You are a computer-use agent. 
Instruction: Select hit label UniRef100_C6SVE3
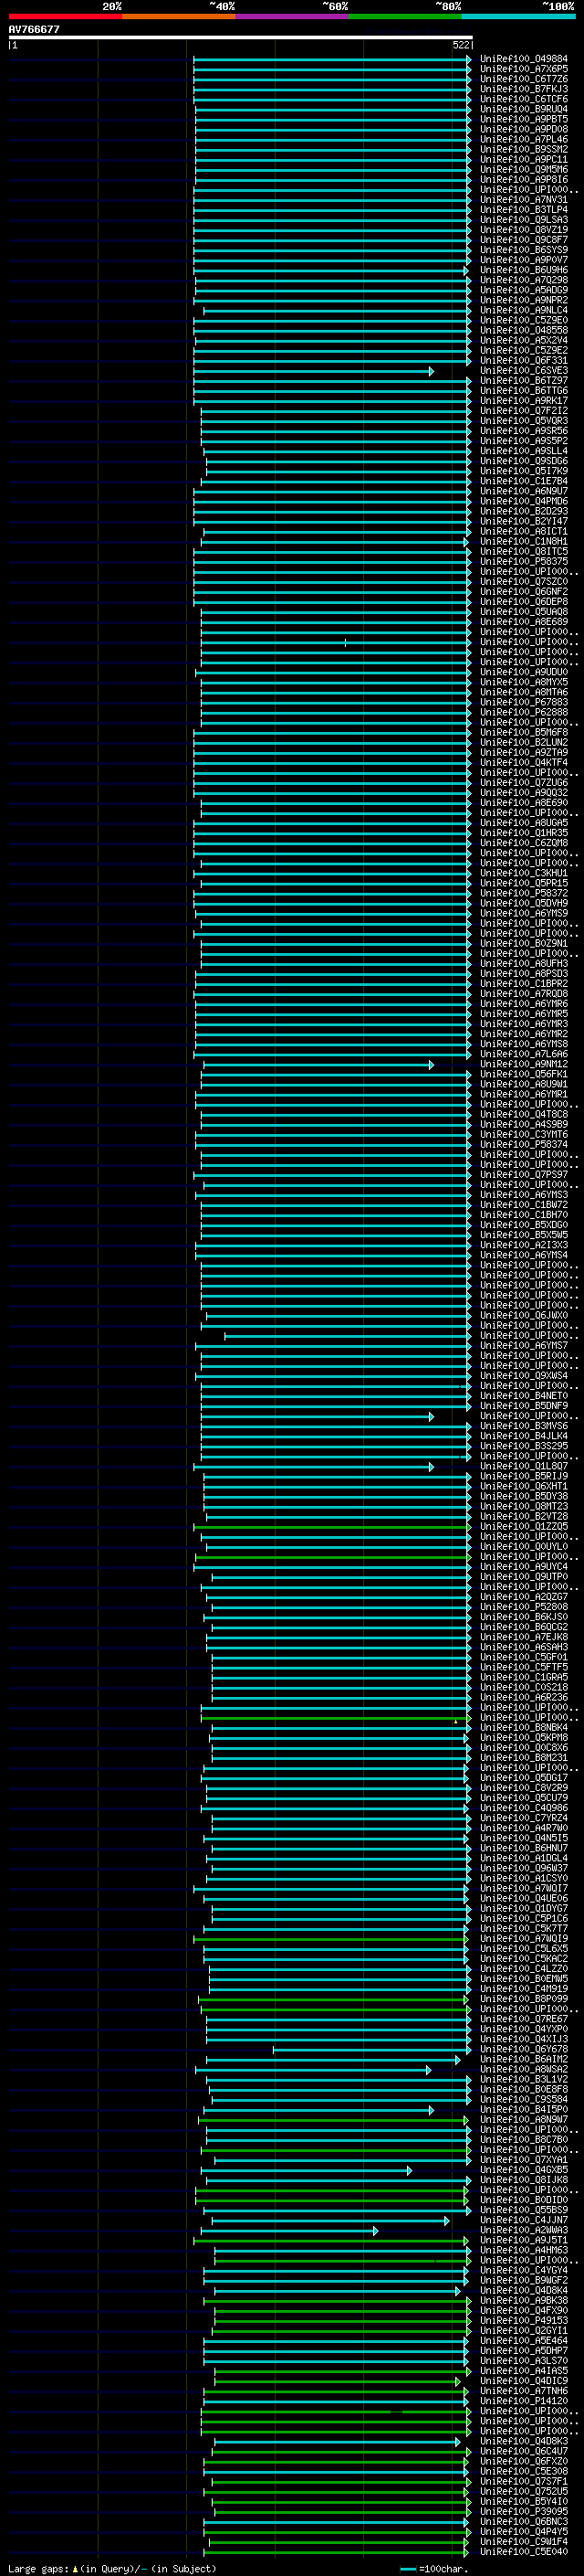click(523, 371)
